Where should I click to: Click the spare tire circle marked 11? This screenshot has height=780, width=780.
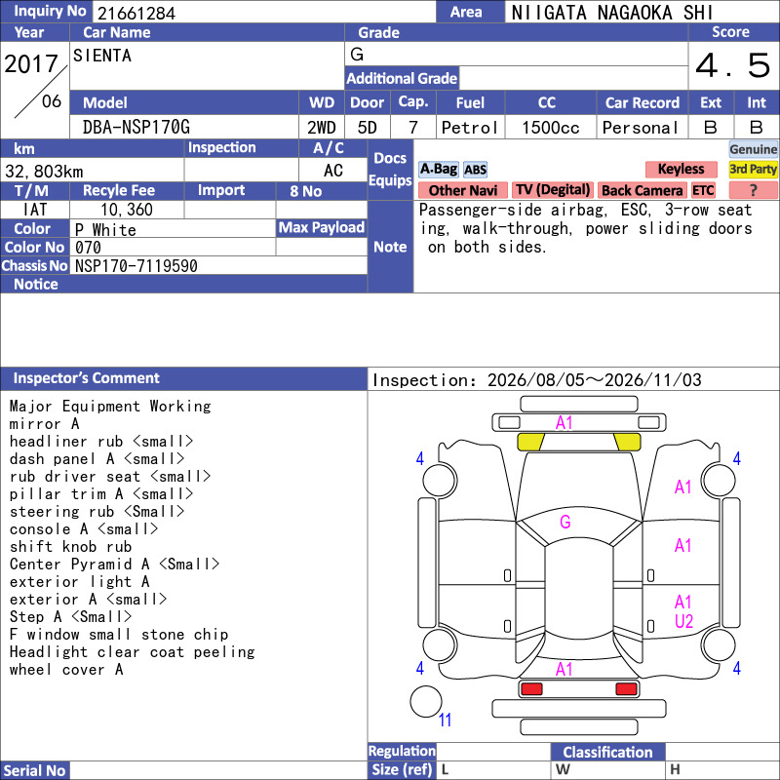click(x=426, y=701)
